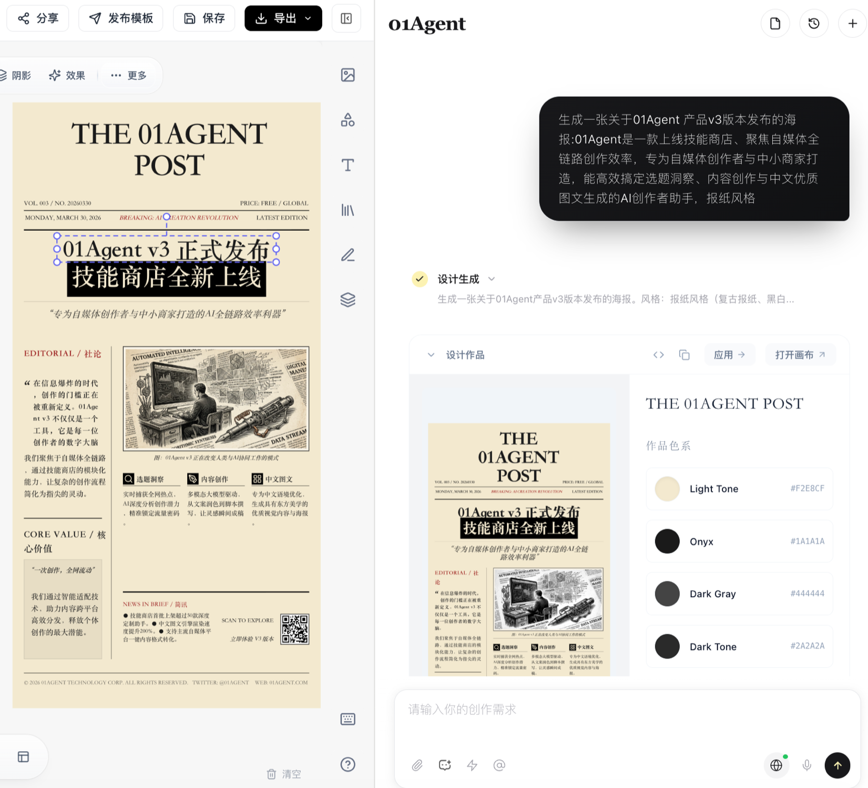Copy the design work icon
This screenshot has height=788, width=868.
point(684,355)
